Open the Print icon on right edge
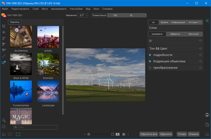Image resolution: width=211 pixels, height=139 pixels. 207,115
